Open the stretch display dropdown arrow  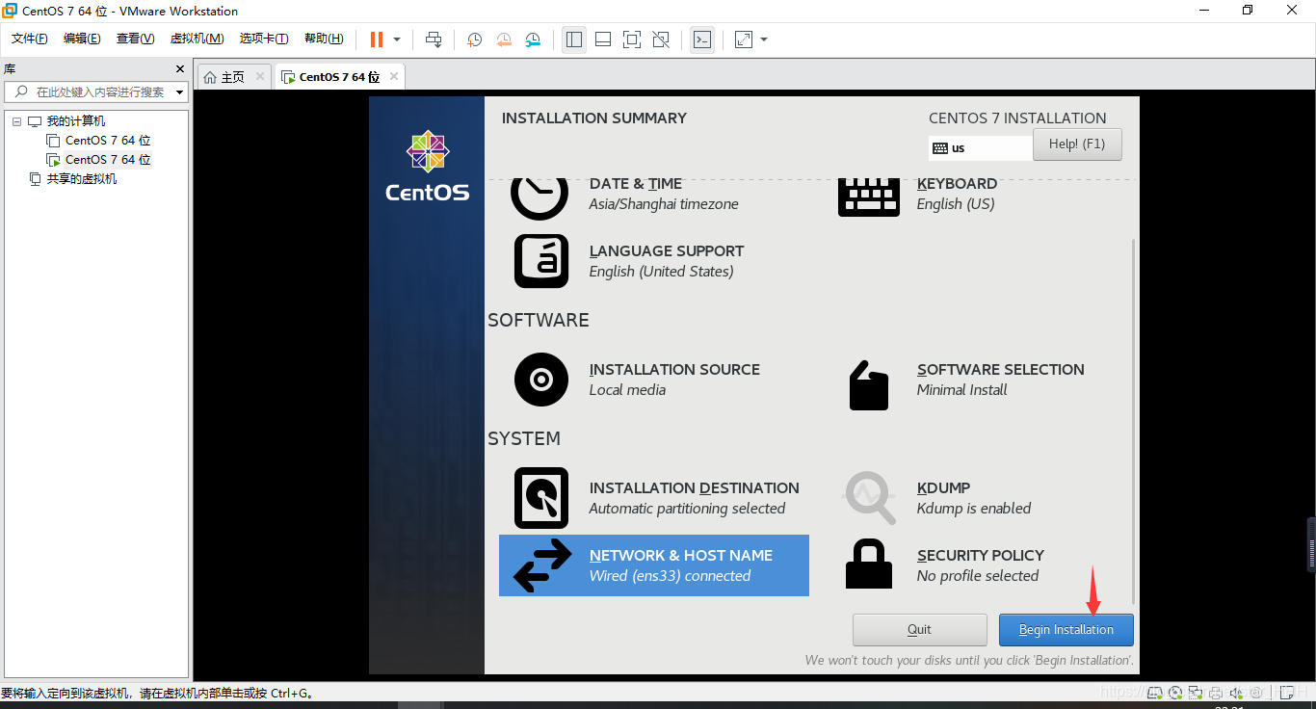tap(764, 39)
